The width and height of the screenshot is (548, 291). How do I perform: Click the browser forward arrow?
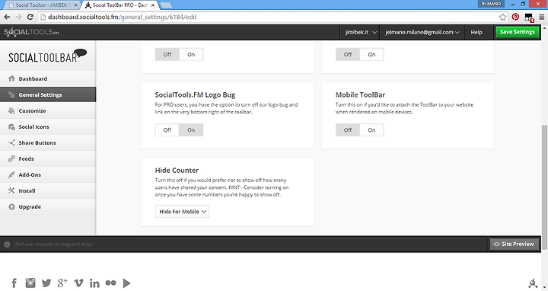pyautogui.click(x=18, y=17)
